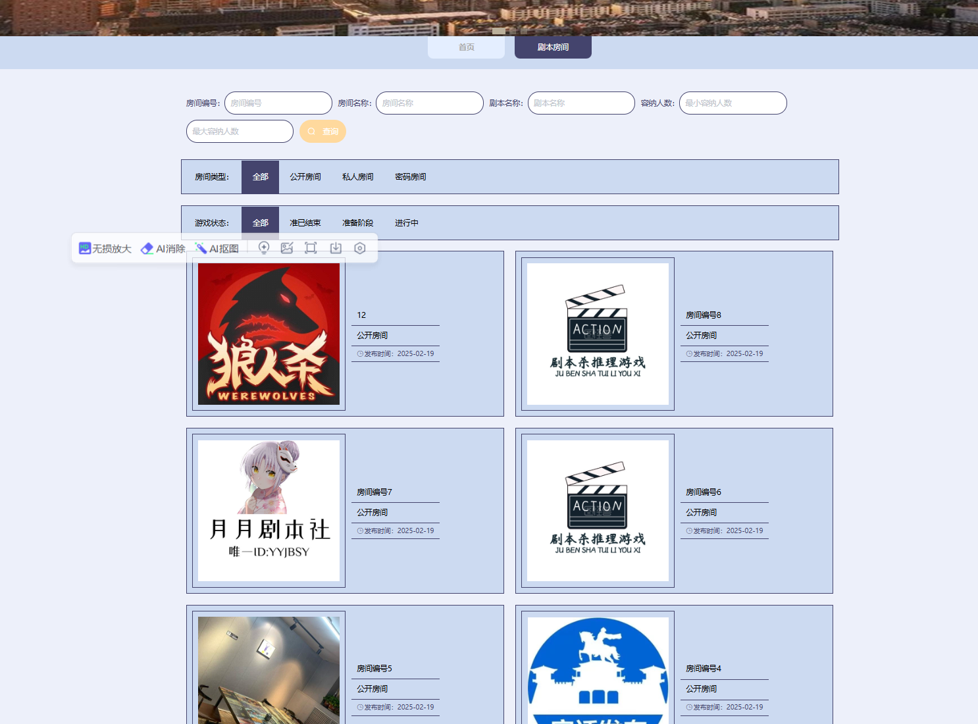
Task: Switch to the 剧本房间 tab
Action: pyautogui.click(x=553, y=47)
